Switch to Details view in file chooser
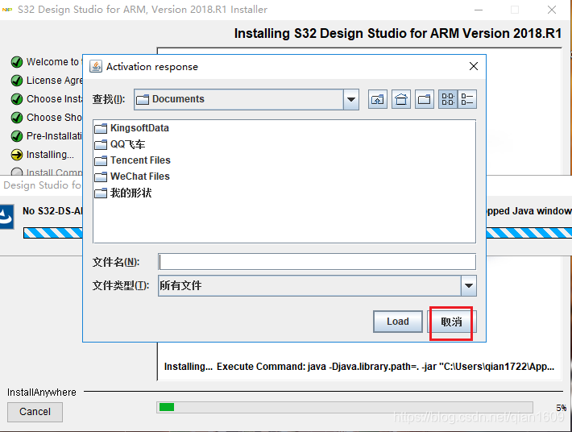This screenshot has height=432, width=572. click(x=467, y=99)
